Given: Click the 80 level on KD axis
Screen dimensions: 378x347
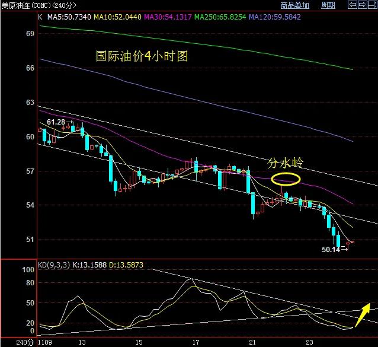Looking at the screenshot, I should pyautogui.click(x=30, y=283).
